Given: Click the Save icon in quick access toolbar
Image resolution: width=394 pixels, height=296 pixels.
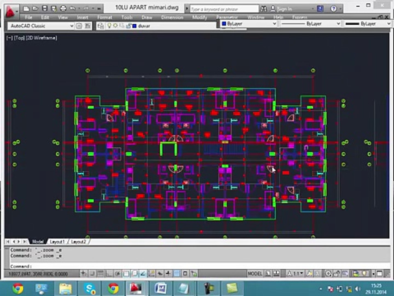Looking at the screenshot, I should coord(45,8).
